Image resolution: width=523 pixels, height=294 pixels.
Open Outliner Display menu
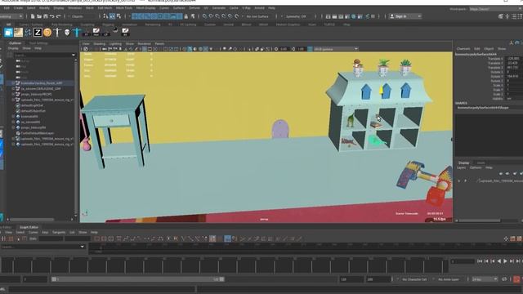point(13,48)
